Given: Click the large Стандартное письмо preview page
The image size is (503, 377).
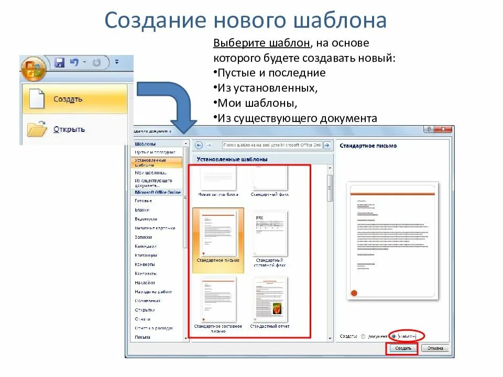Looking at the screenshot, I should [x=392, y=241].
